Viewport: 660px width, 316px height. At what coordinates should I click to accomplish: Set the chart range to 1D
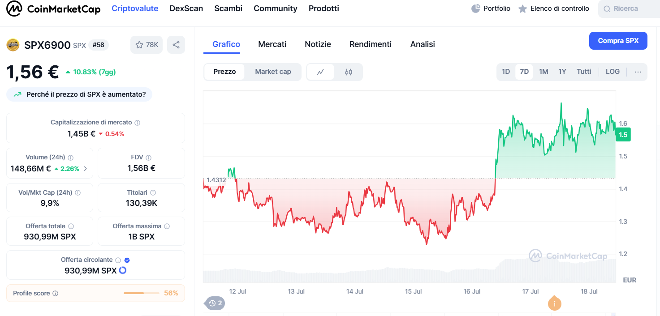coord(506,72)
